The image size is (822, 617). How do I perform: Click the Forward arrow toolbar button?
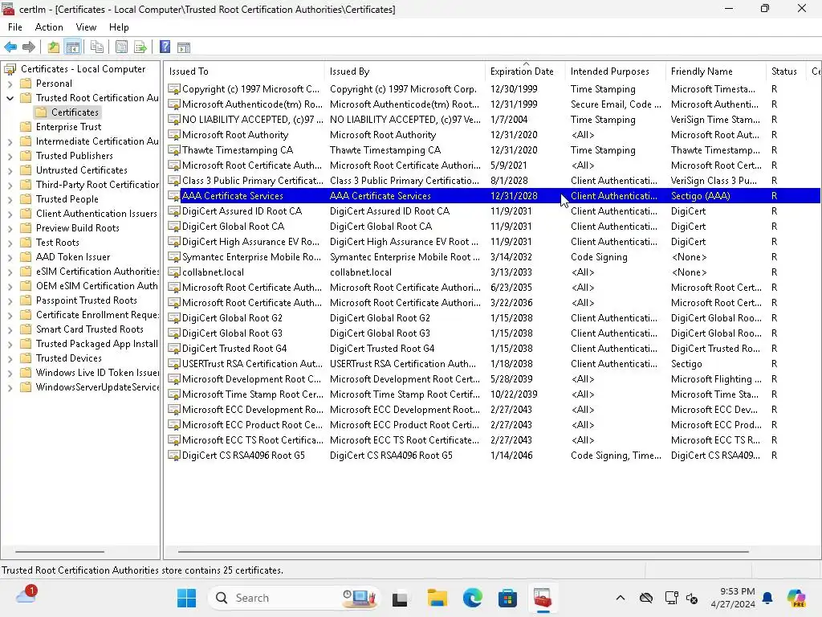click(x=29, y=47)
